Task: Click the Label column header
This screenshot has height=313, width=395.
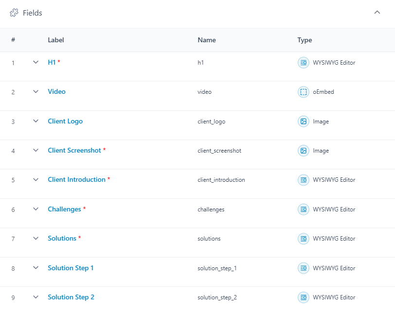Action: (x=55, y=40)
